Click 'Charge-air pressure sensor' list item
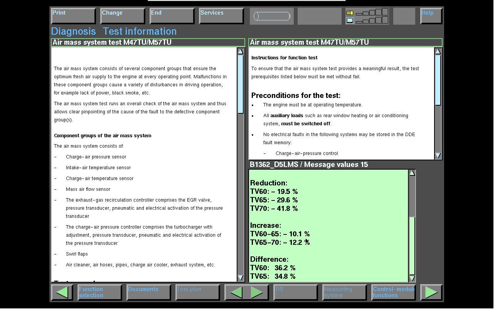 pyautogui.click(x=96, y=157)
